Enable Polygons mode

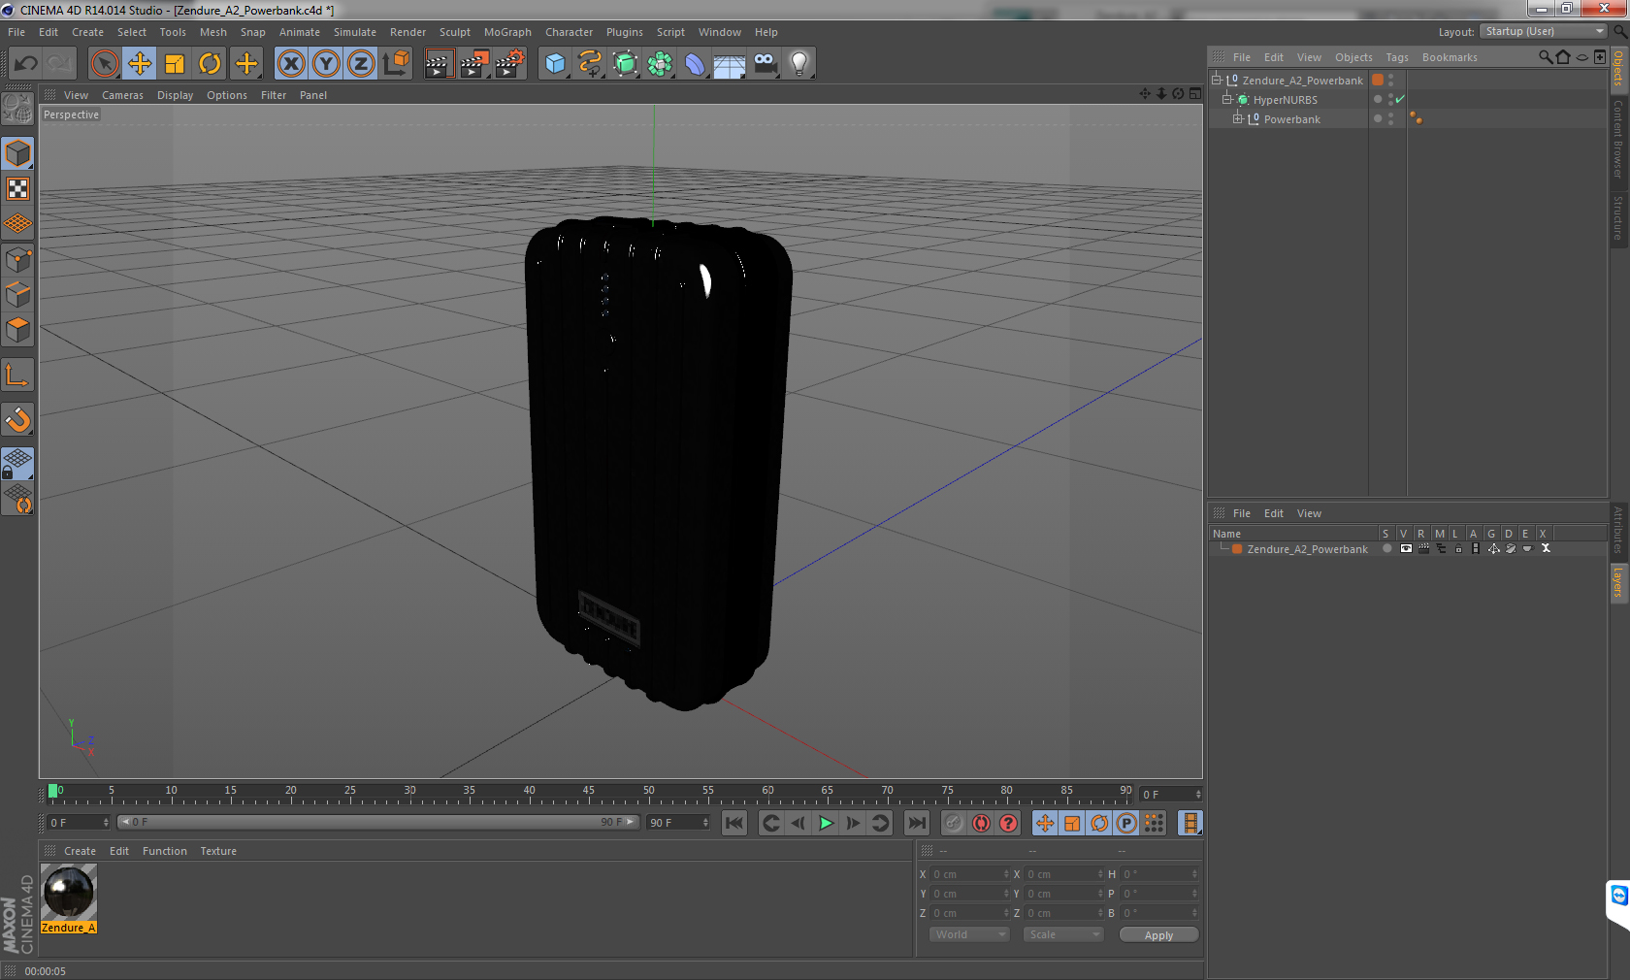click(x=17, y=331)
